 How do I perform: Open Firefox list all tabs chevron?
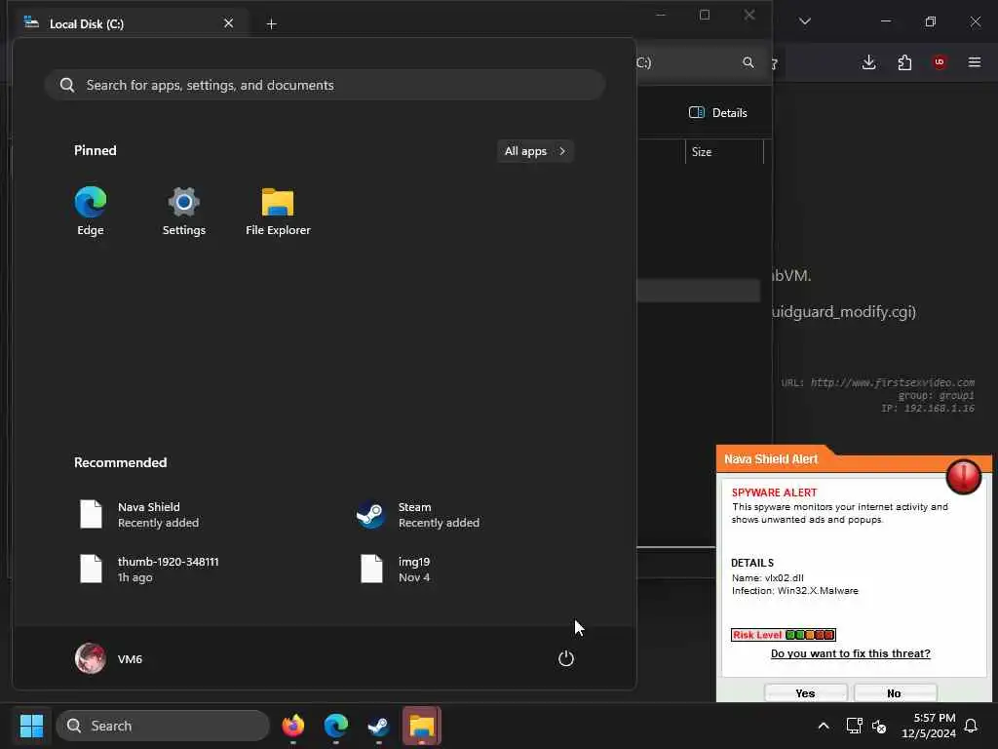click(x=804, y=21)
